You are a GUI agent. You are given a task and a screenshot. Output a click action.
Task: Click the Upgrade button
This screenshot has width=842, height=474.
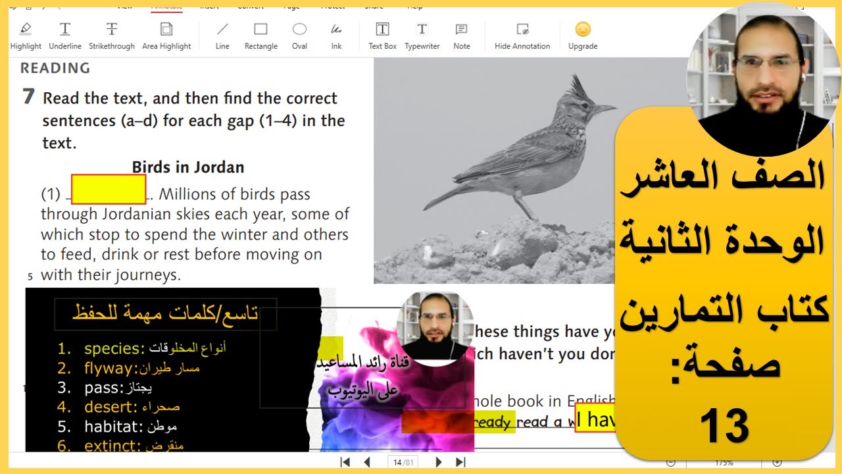pos(583,36)
